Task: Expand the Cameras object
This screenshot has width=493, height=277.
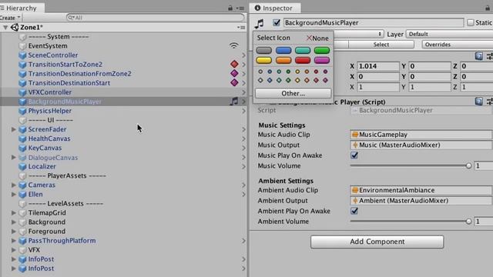Action: point(14,185)
